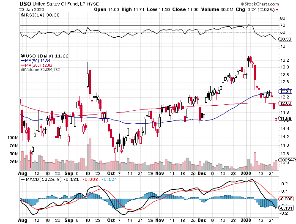Click the 30.30 tag on the RSI axis
Viewport: 296px width, 224px height.
point(285,39)
